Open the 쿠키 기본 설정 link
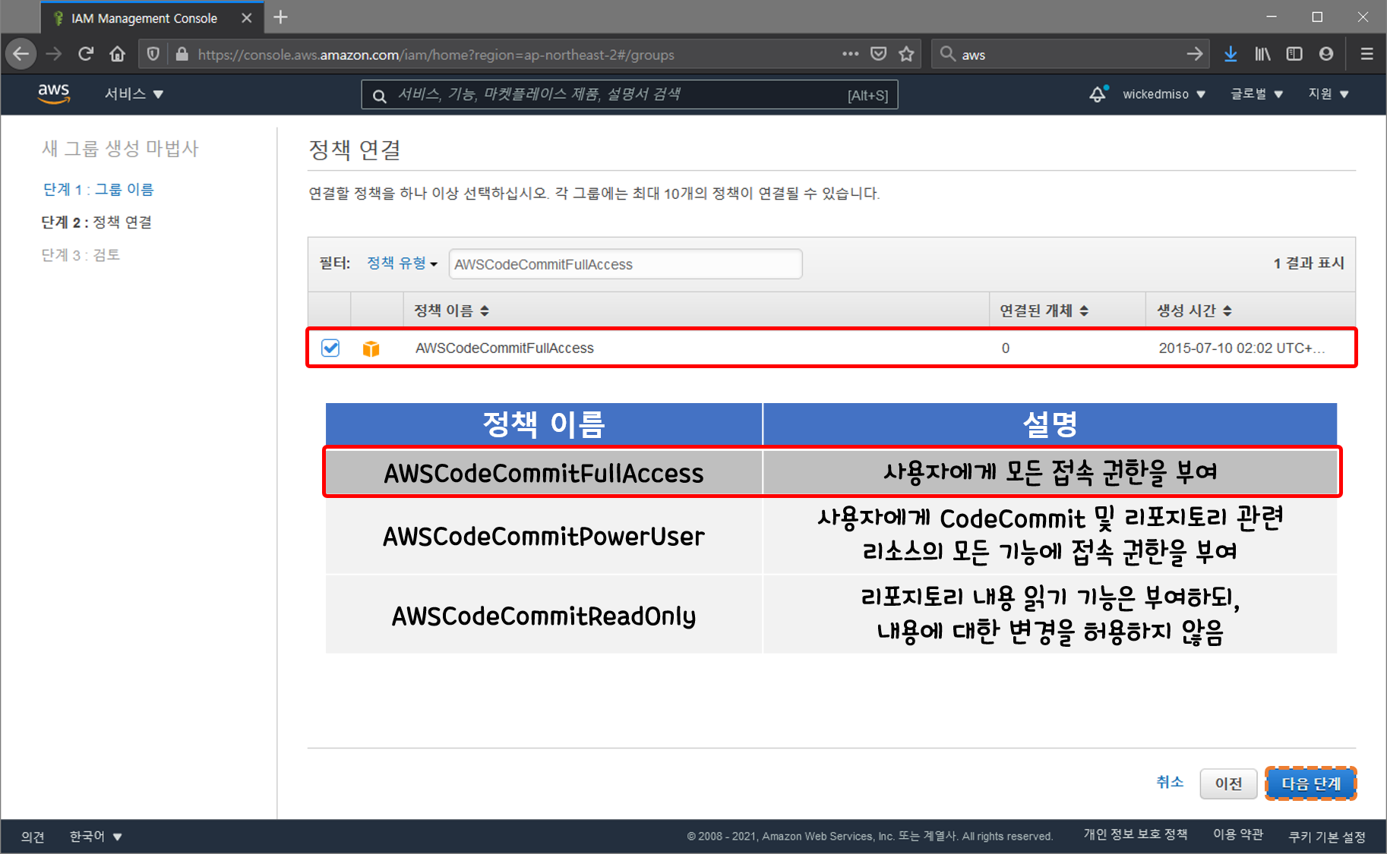The height and width of the screenshot is (854, 1387). point(1326,837)
